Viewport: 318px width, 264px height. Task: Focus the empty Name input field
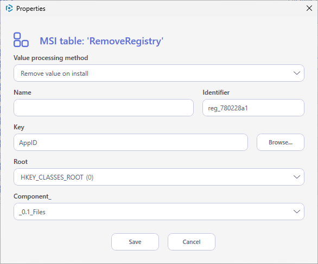pyautogui.click(x=104, y=108)
